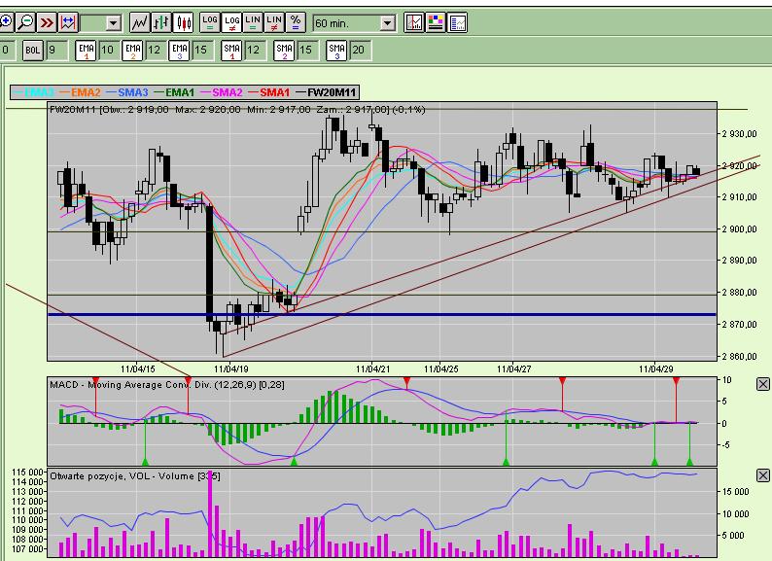Click the 2 900,00 price axis label
Screen dimensions: 772x561
click(x=739, y=229)
